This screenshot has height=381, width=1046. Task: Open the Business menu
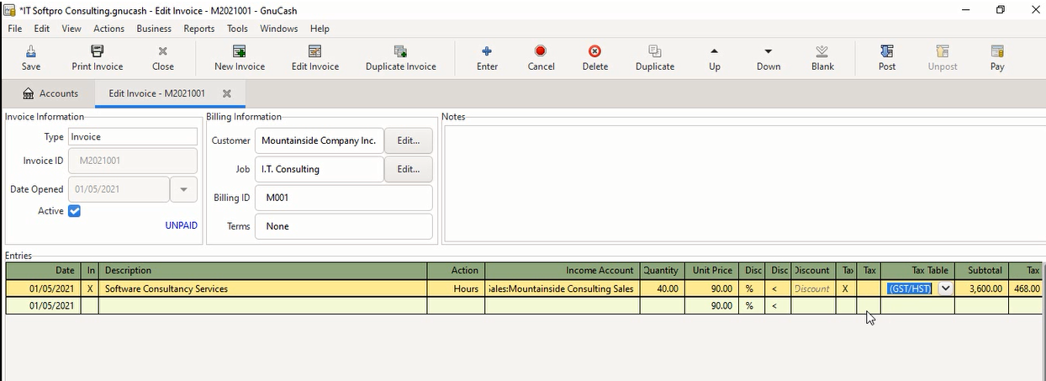[154, 29]
